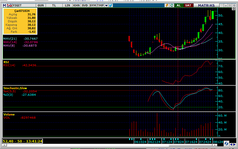
Task: Toggle LIN linear scale mode
Action: (x=67, y=5)
